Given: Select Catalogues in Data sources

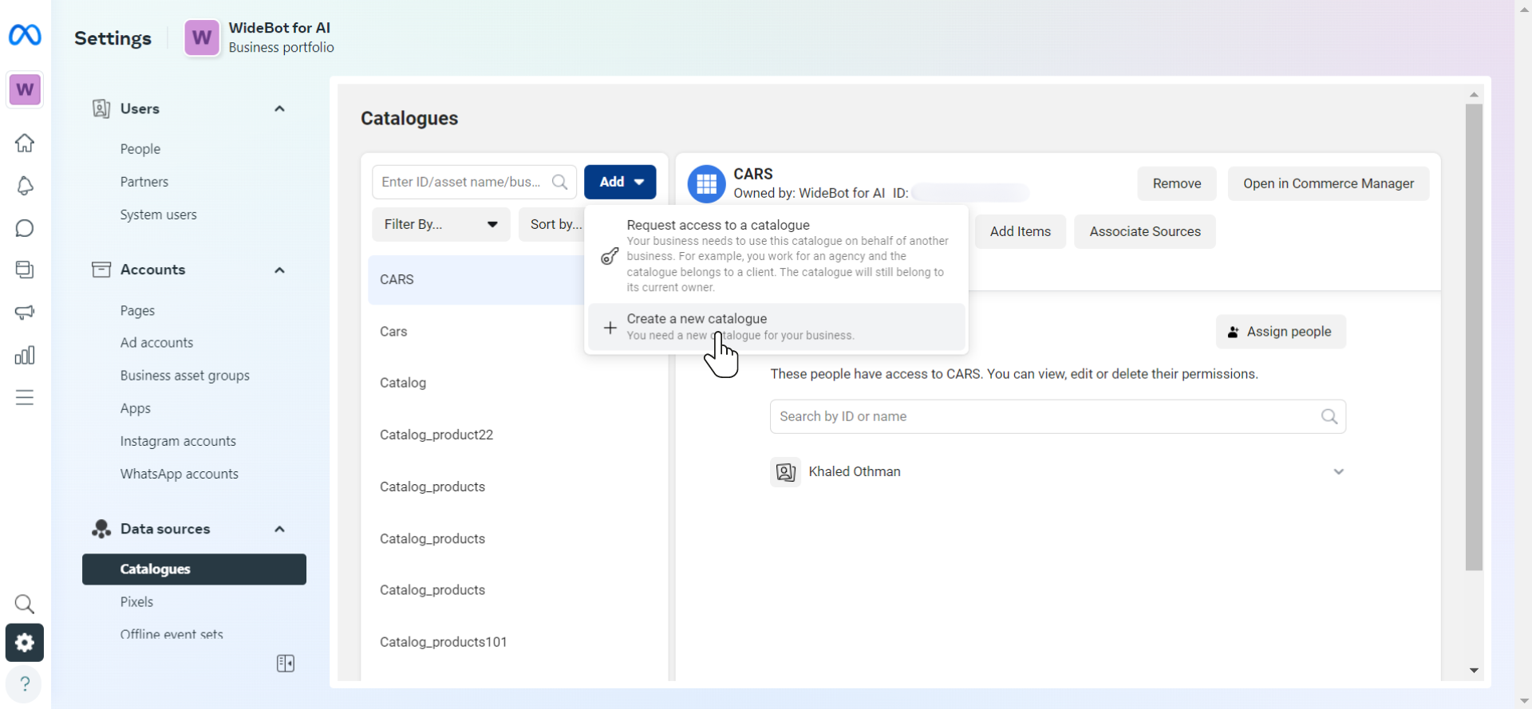Looking at the screenshot, I should click(x=194, y=569).
